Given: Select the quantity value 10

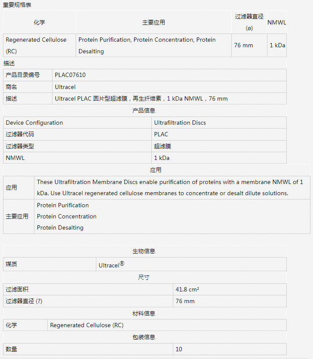Looking at the screenshot, I should tap(179, 349).
